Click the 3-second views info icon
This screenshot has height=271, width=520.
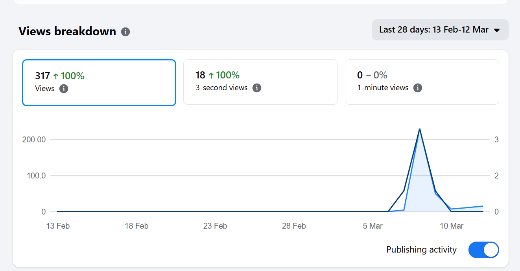(x=257, y=88)
